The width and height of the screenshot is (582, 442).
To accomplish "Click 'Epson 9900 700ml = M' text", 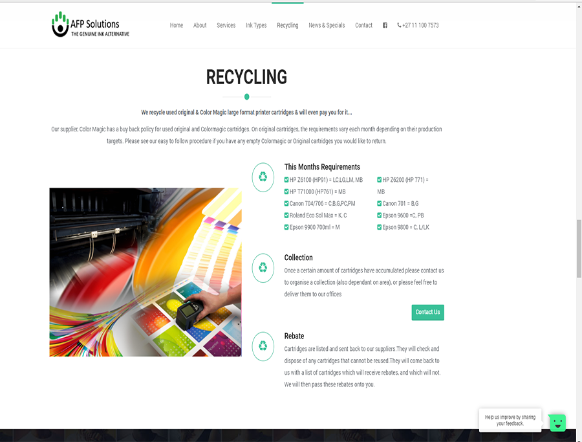I will pyautogui.click(x=315, y=227).
